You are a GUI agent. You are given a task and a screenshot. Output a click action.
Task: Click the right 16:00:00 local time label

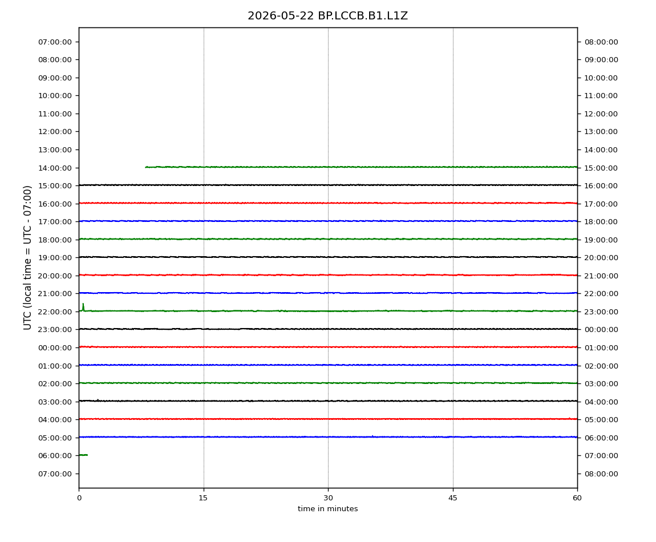pos(601,186)
